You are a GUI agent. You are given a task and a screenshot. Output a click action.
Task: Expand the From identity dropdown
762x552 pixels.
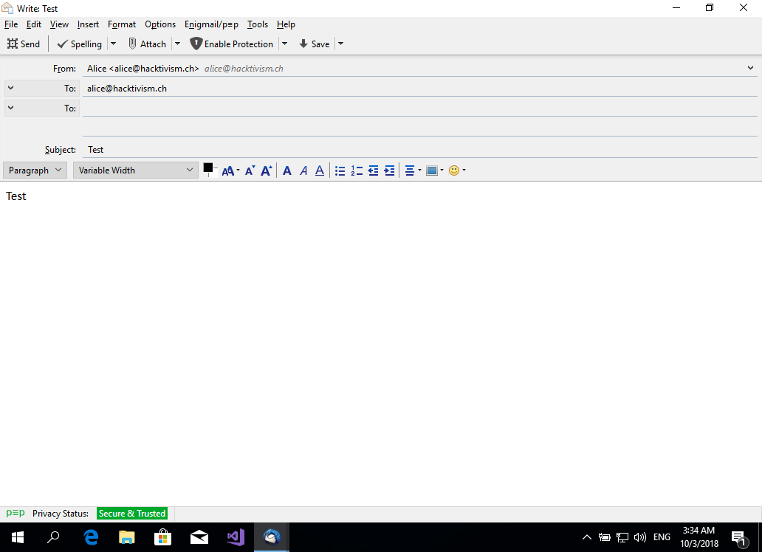point(750,69)
